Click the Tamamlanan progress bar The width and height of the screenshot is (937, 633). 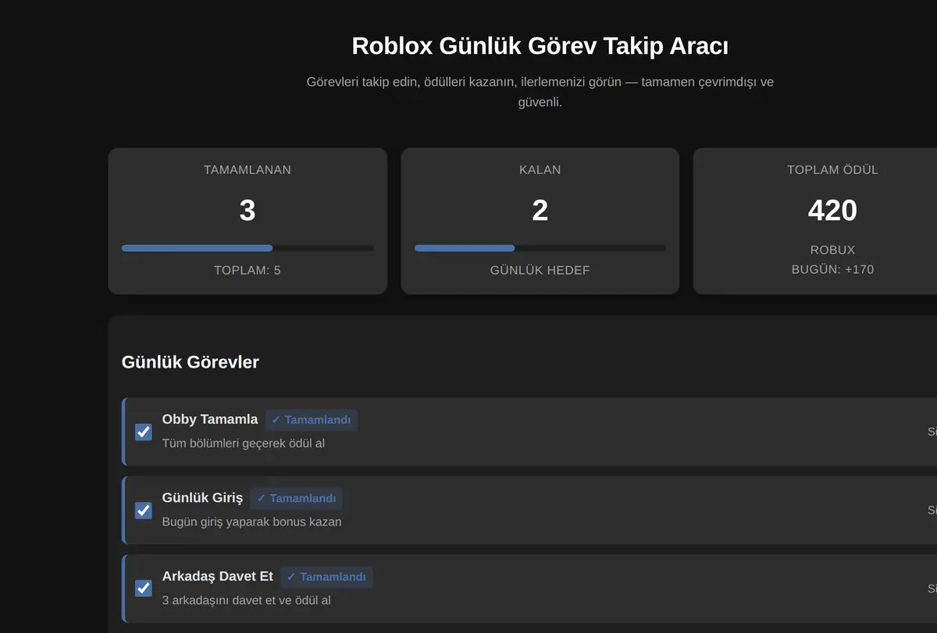click(x=248, y=248)
